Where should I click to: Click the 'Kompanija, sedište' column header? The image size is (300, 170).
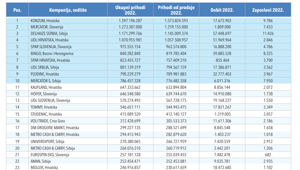[x=68, y=10]
